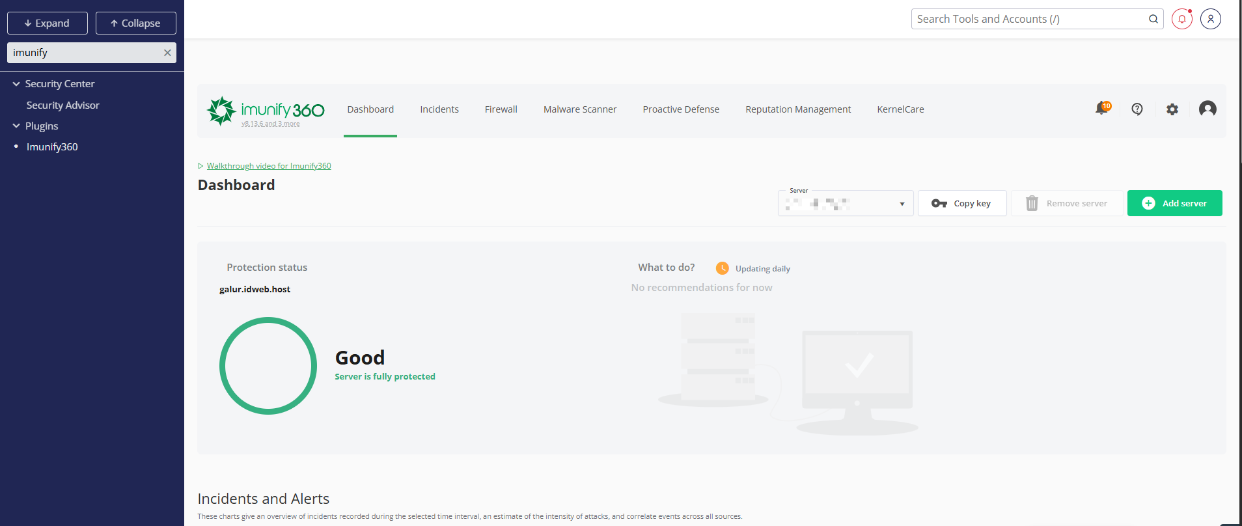Click the orange Updating daily clock icon
Viewport: 1242px width, 526px height.
(723, 268)
